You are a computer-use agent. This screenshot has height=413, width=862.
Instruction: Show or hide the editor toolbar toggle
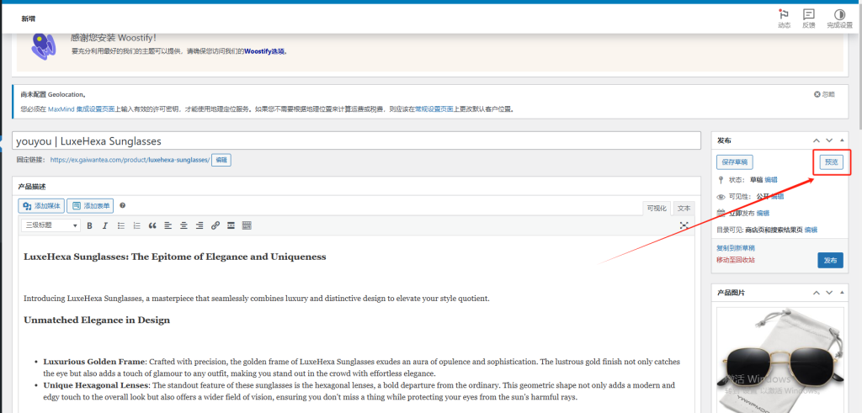pos(247,225)
